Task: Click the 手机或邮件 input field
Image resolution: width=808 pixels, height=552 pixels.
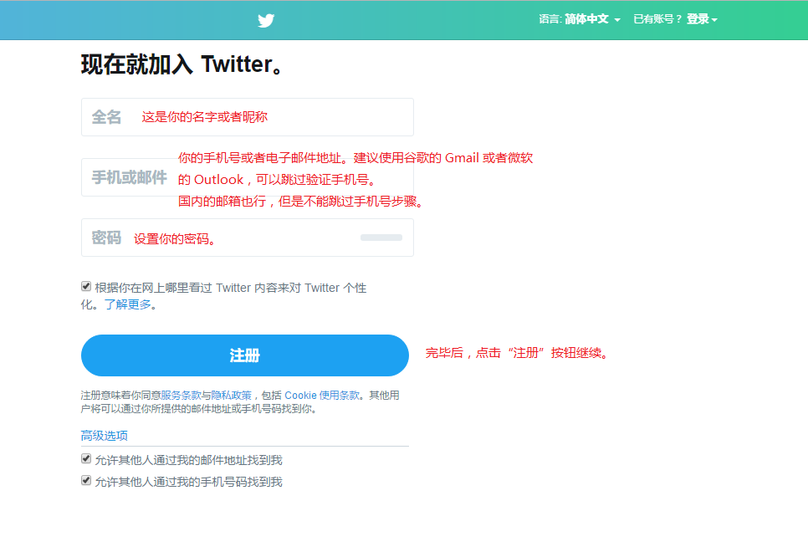Action: [x=248, y=177]
